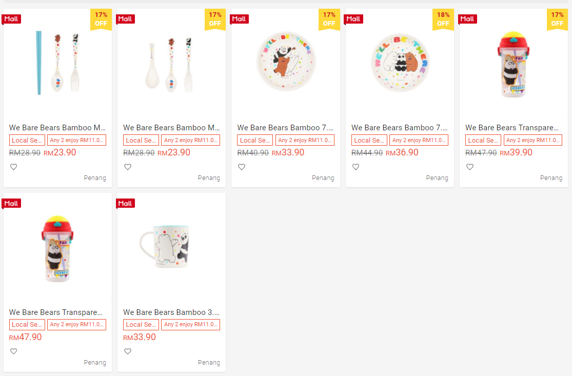The width and height of the screenshot is (572, 376).
Task: Click the Mall badge on the mug listing
Action: click(126, 204)
